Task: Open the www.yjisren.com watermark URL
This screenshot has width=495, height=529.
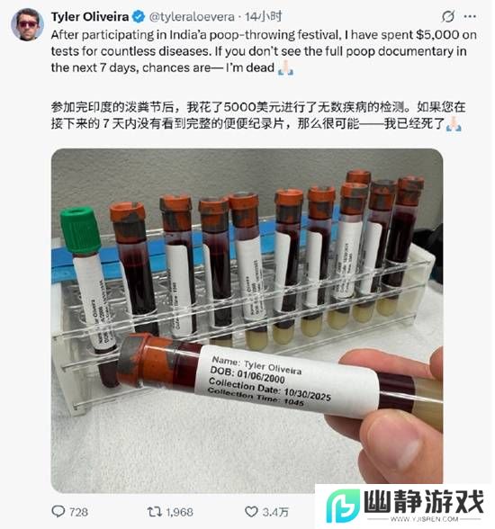Action: click(424, 518)
